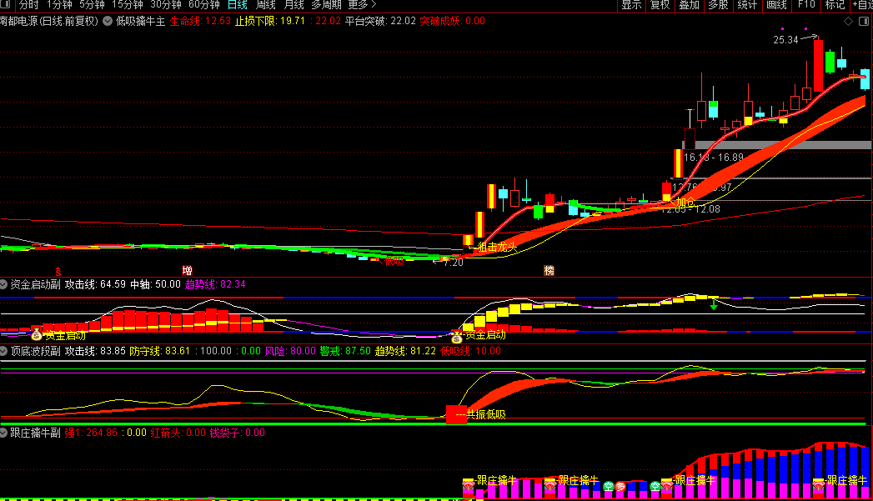Activate the 画线 drawing tools

[776, 5]
